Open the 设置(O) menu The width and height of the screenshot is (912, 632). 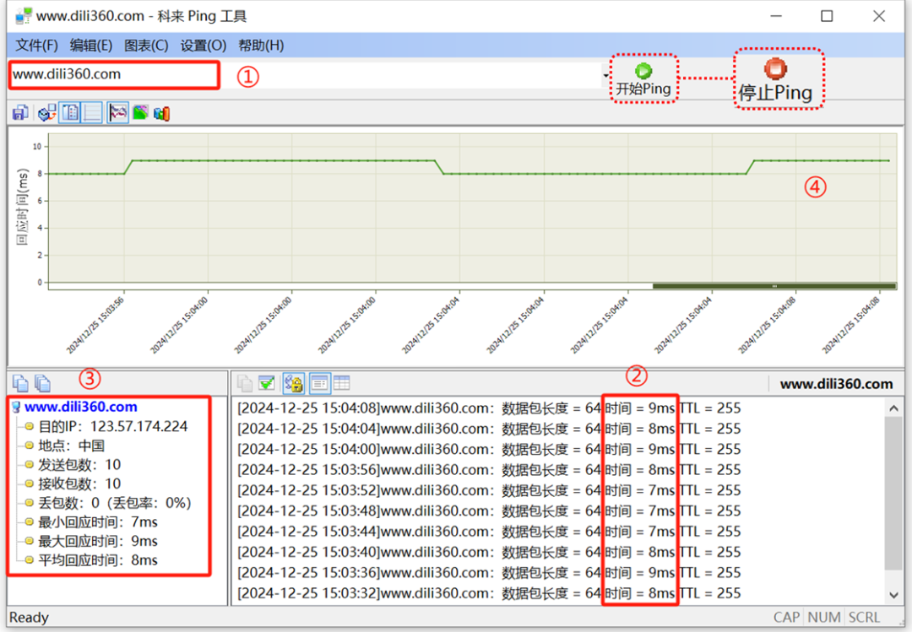(x=204, y=46)
